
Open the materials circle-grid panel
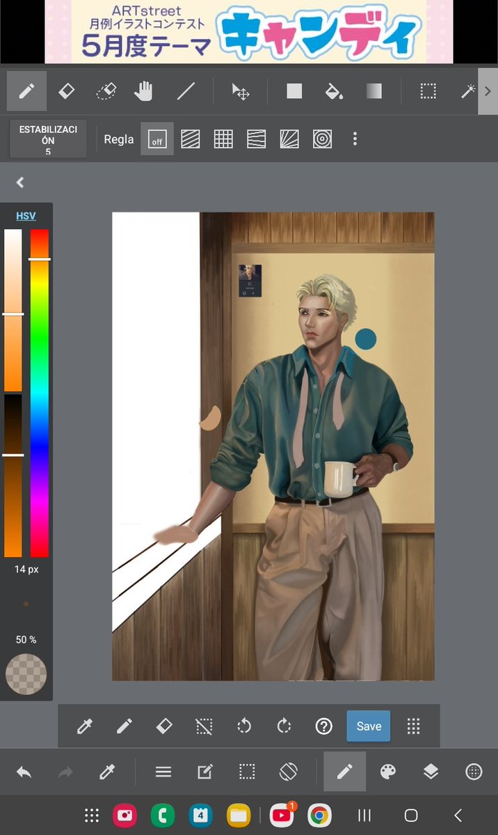[474, 772]
